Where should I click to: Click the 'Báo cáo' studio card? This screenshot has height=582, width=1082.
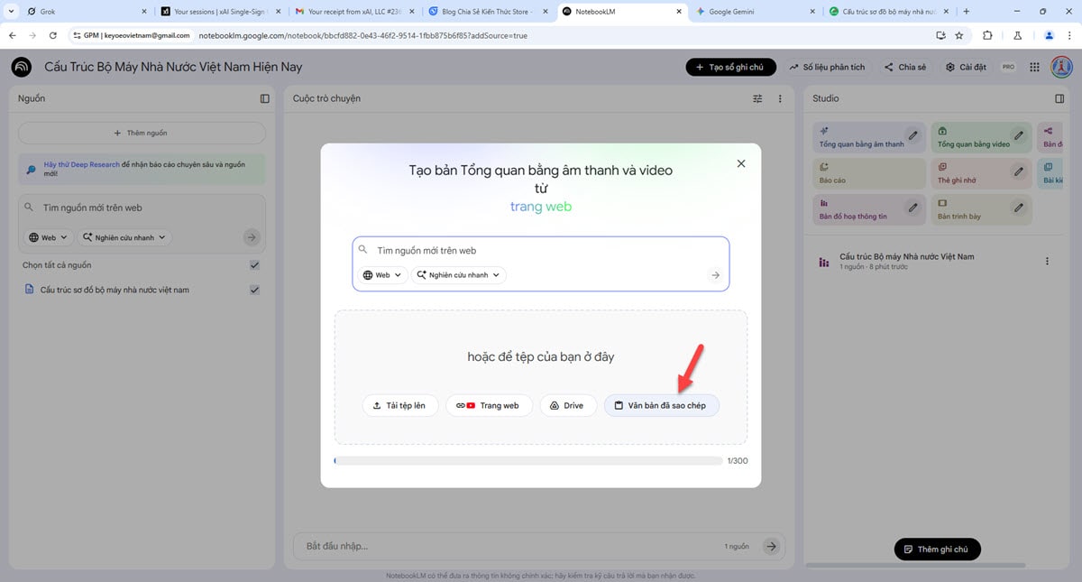pos(868,173)
